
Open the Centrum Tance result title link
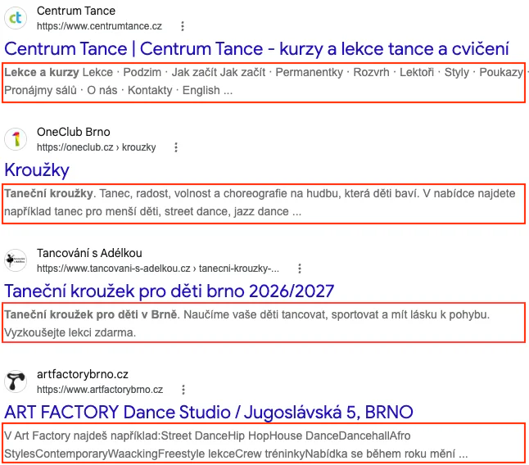(256, 49)
